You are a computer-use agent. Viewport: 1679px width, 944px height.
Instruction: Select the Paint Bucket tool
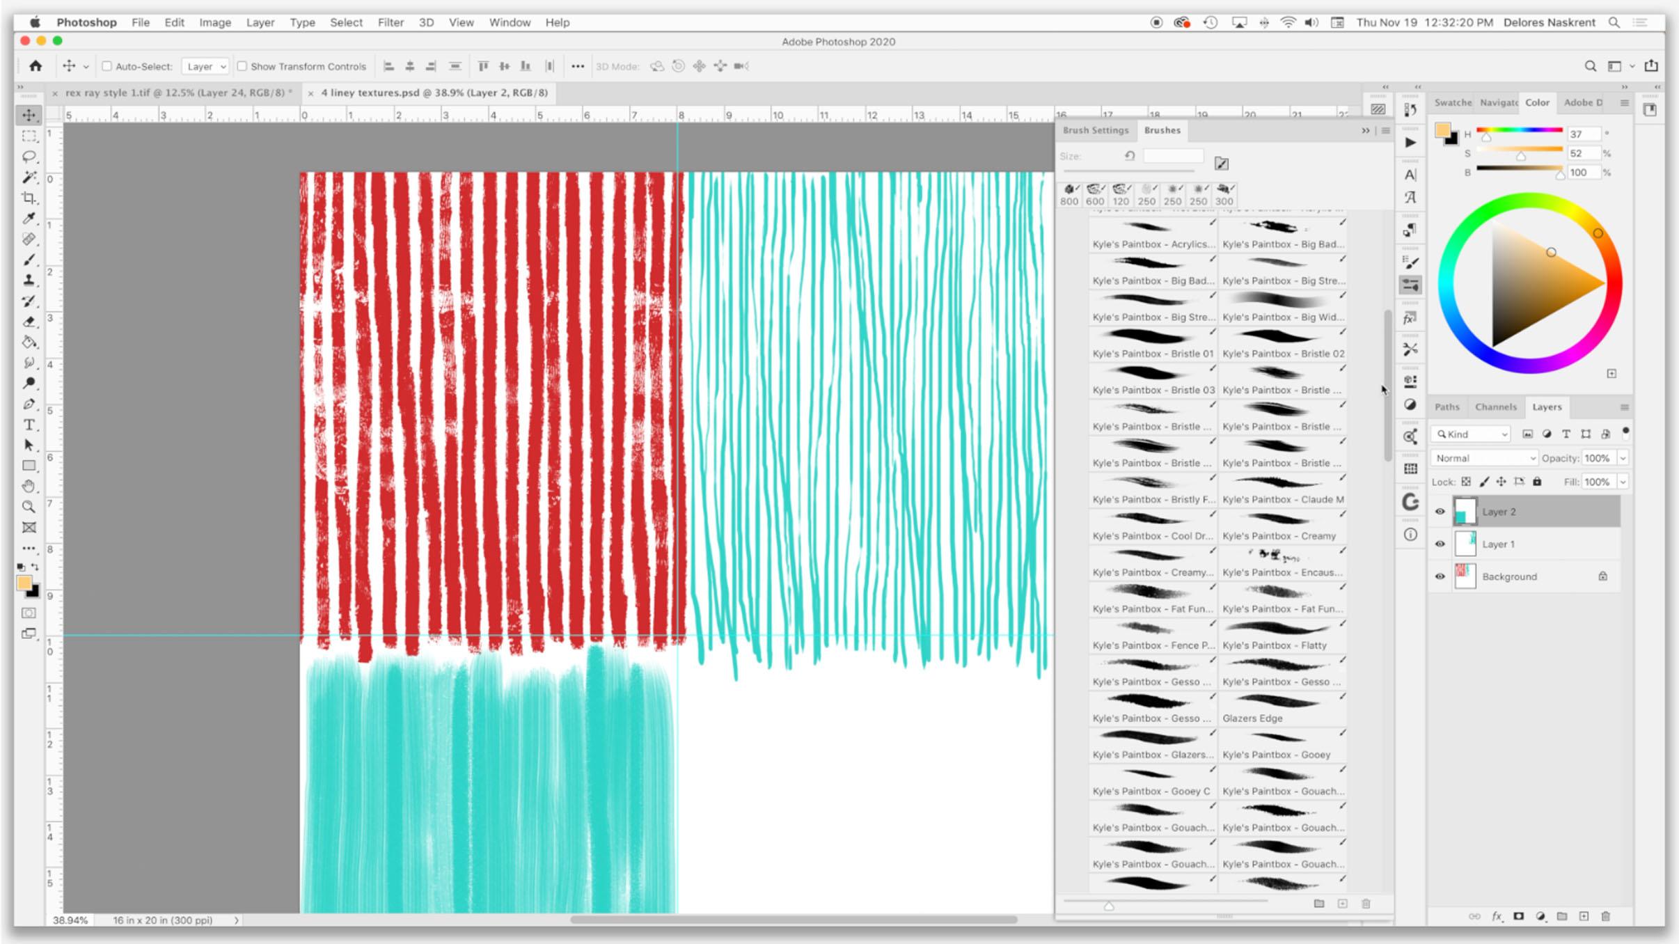[29, 343]
